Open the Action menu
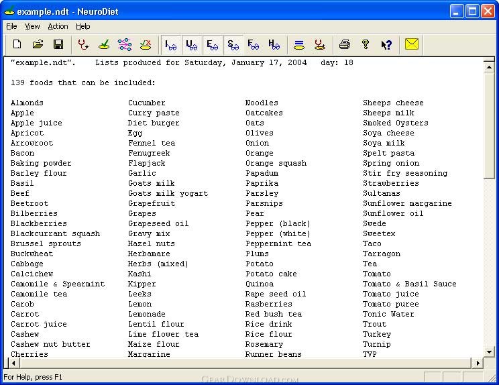The image size is (499, 385). click(58, 26)
